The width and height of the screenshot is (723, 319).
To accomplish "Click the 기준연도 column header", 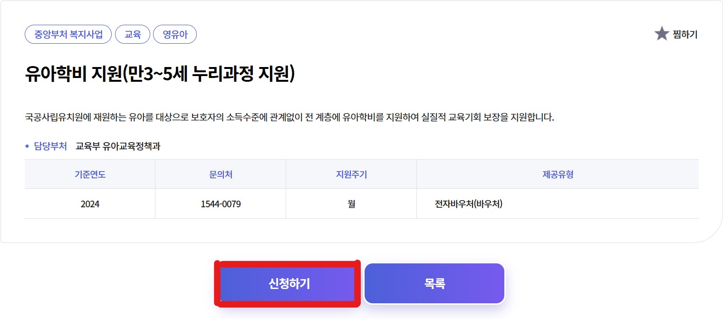I will (90, 174).
